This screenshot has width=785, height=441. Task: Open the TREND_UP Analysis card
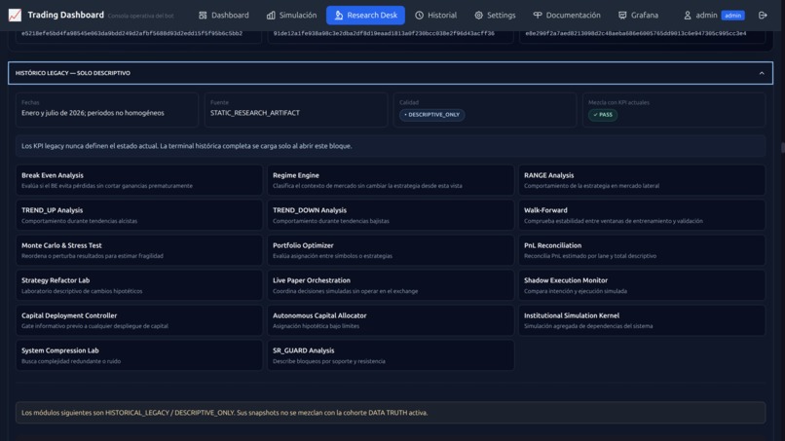(139, 215)
